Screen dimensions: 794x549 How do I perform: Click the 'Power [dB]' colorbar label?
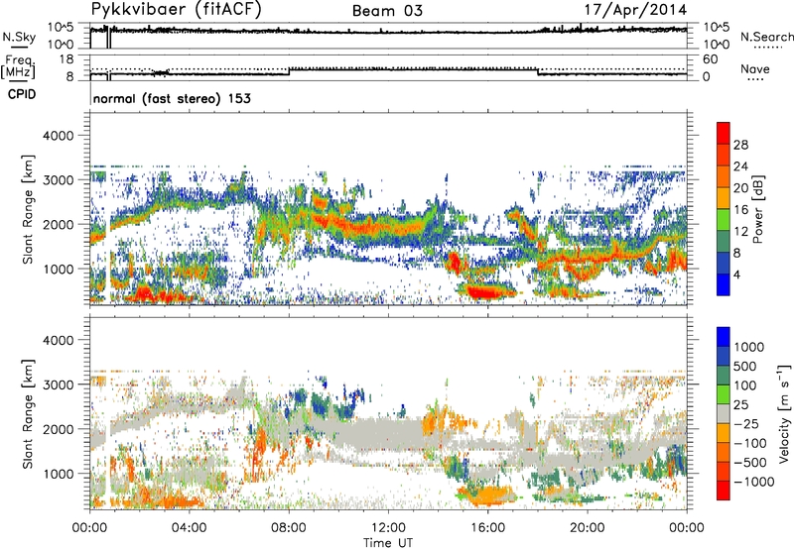point(757,209)
